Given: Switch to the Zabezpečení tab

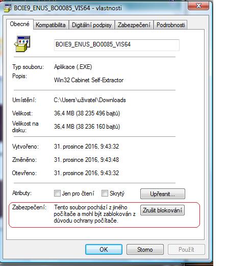Looking at the screenshot, I should pyautogui.click(x=134, y=25).
